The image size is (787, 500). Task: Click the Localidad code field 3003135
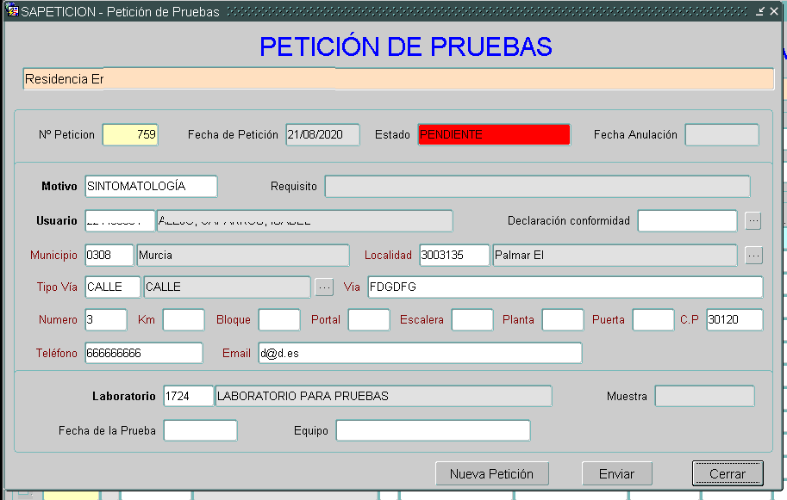click(454, 256)
